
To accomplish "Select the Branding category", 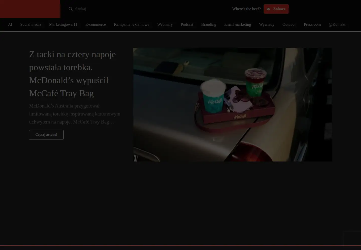I will pos(209,24).
